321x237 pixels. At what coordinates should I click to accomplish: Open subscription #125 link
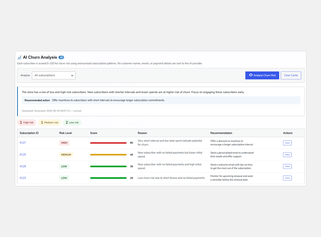pyautogui.click(x=23, y=155)
